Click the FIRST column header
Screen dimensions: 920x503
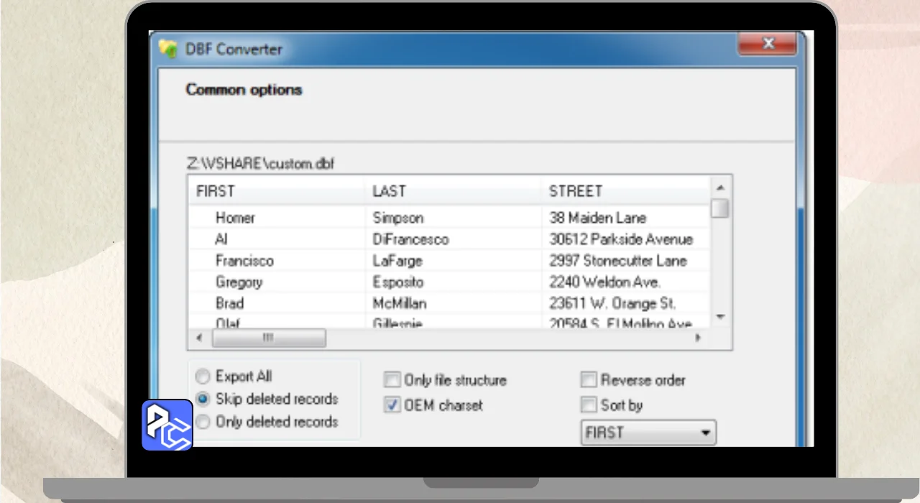277,191
